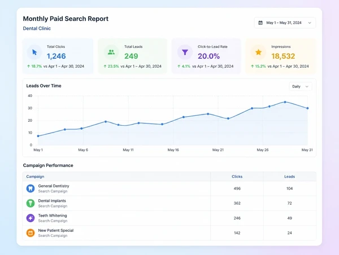Click the Click-to-Lead Rate value 20.0%
This screenshot has height=255, width=339.
tap(208, 56)
